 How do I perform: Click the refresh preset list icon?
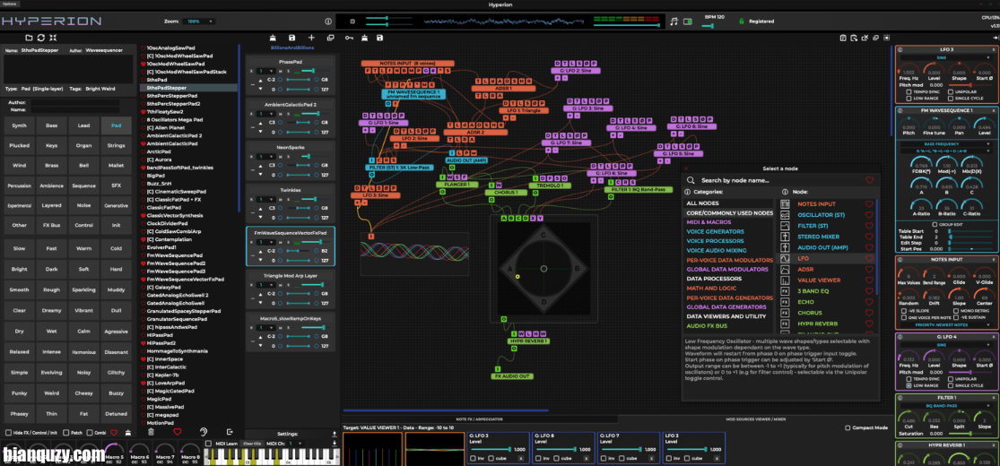coord(41,38)
